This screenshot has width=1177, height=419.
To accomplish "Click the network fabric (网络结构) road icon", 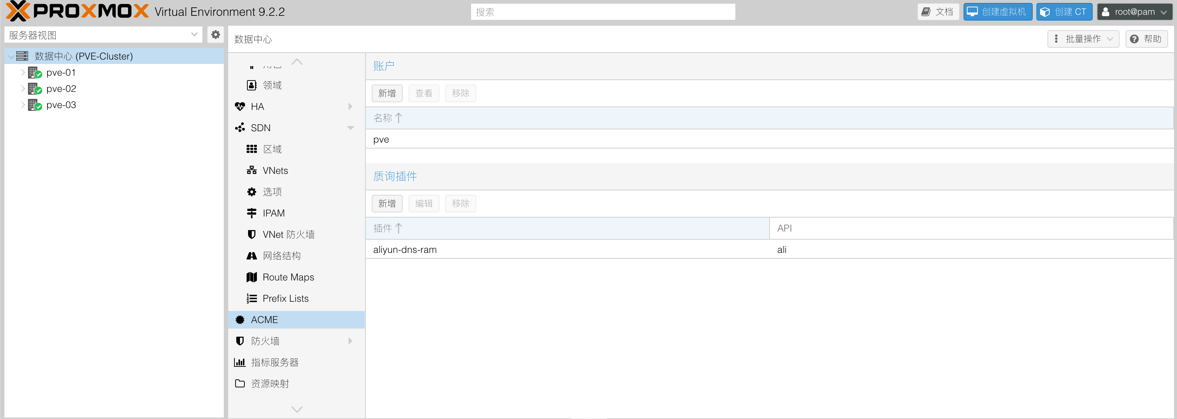I will point(252,256).
